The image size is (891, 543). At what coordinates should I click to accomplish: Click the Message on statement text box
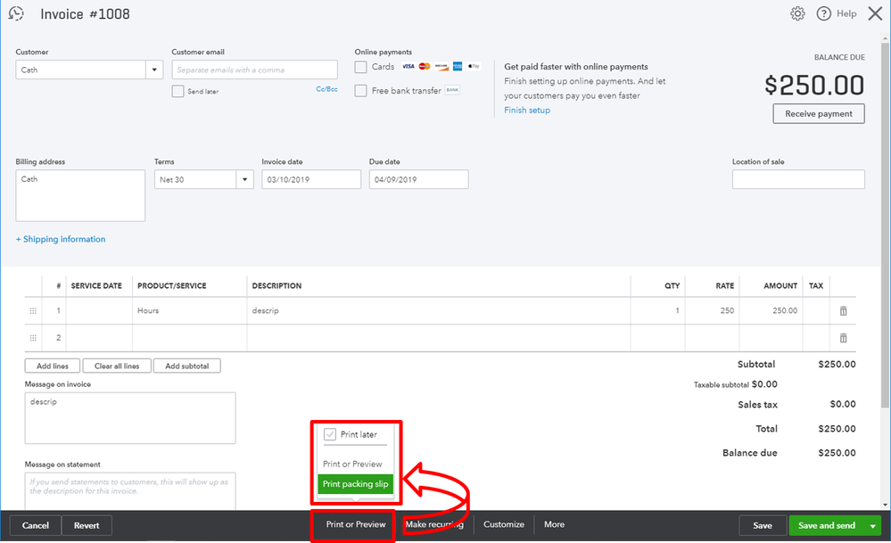tap(130, 491)
